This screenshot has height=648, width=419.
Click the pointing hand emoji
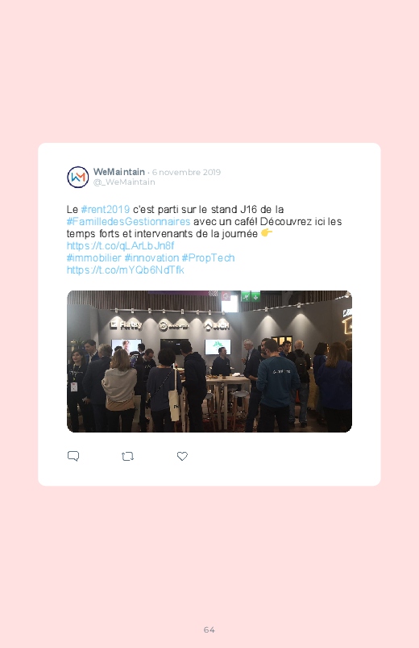click(x=267, y=233)
